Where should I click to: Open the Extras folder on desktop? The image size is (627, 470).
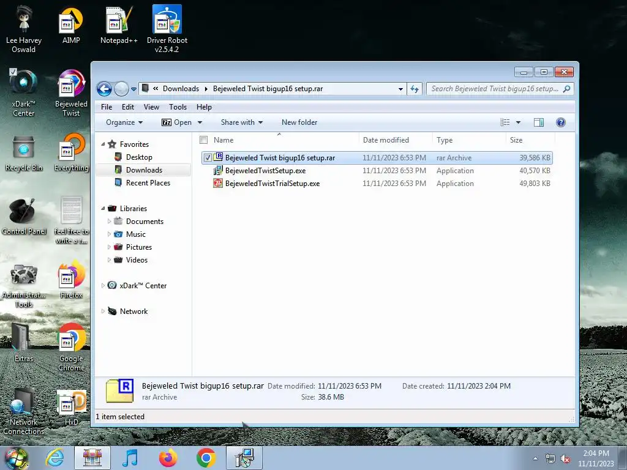point(24,343)
